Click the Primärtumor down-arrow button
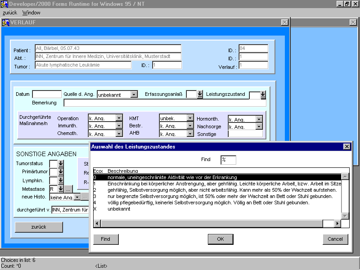The image size is (360, 270). coord(61,172)
